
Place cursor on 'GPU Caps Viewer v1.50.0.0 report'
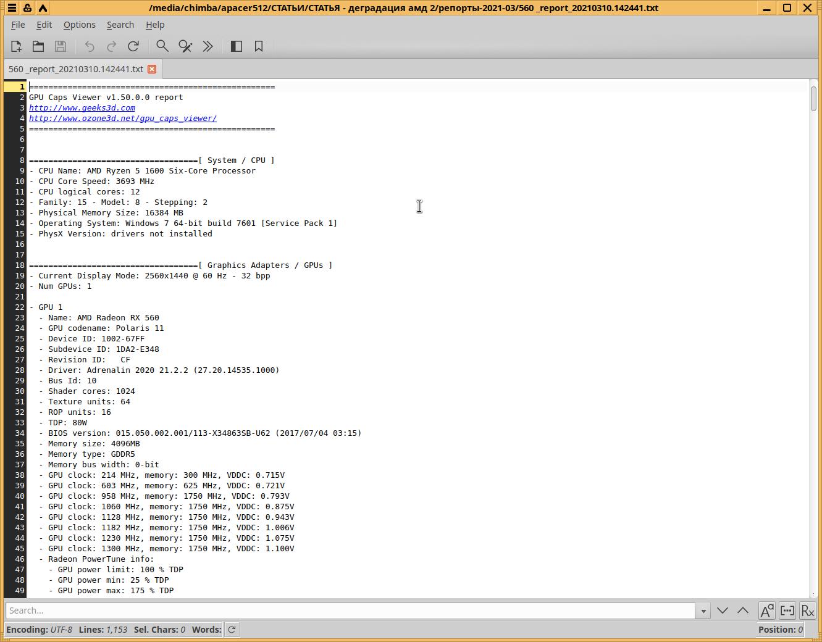[x=106, y=98]
